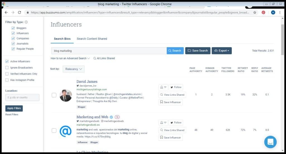286x154 pixels.
Task: Click the Page Authority column header
Action: (x=196, y=70)
